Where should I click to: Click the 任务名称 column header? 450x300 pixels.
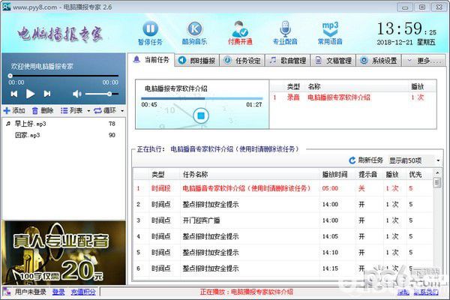[250, 174]
